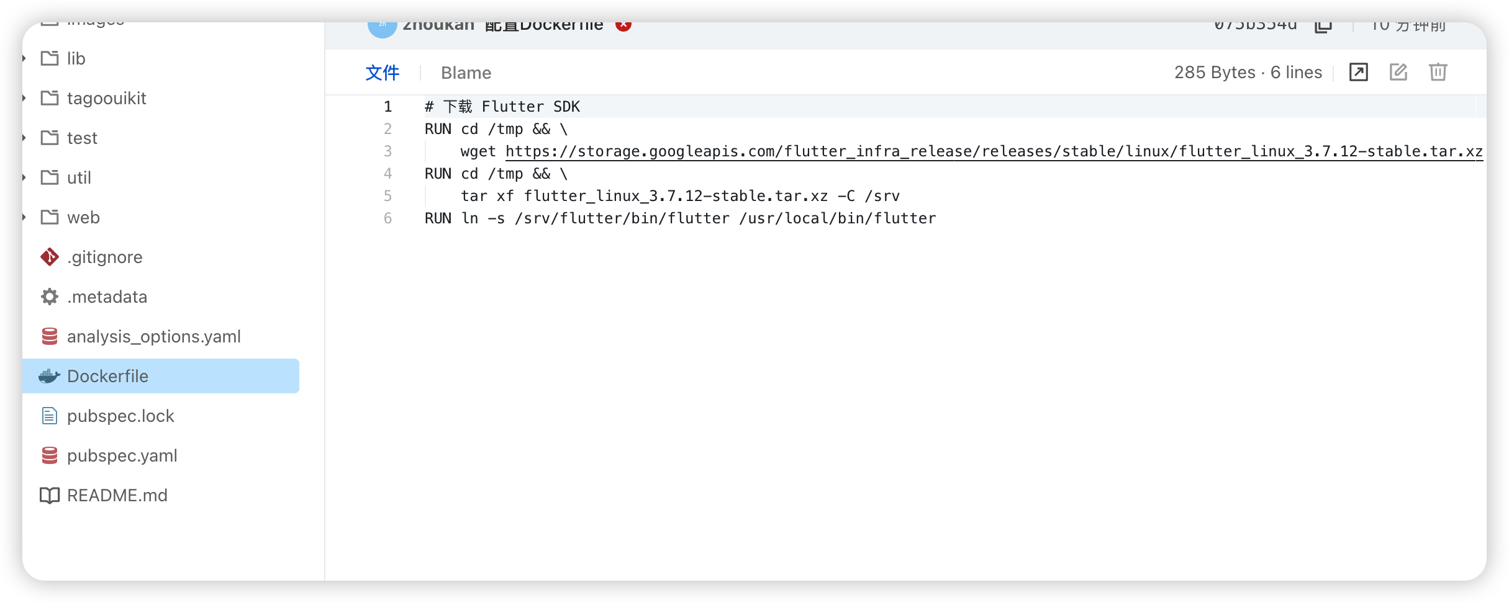Expand the lib folder chevron

25,58
